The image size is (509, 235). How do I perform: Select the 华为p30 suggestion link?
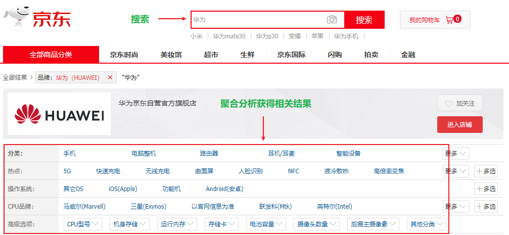pos(267,36)
